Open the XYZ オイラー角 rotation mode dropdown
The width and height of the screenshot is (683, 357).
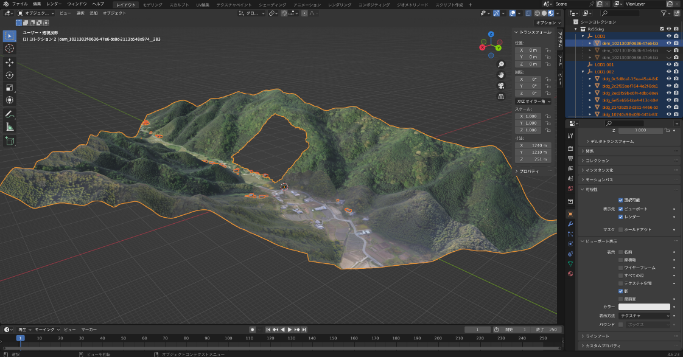click(x=533, y=102)
